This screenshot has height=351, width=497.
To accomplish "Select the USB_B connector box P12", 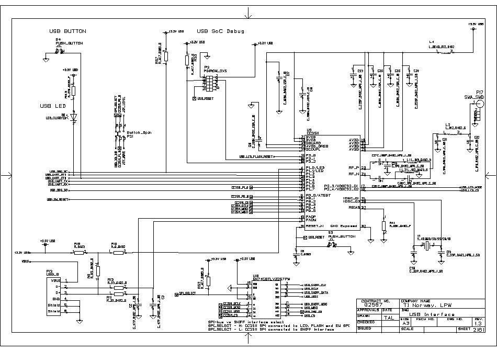I will tap(54, 296).
